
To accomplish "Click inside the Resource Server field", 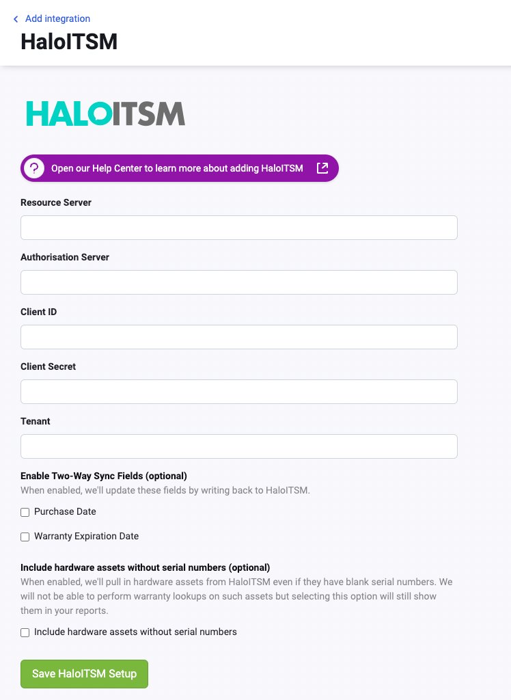I will pyautogui.click(x=239, y=228).
